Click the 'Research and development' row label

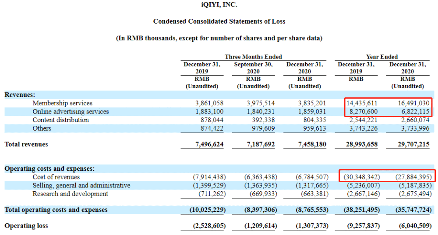tap(70, 194)
